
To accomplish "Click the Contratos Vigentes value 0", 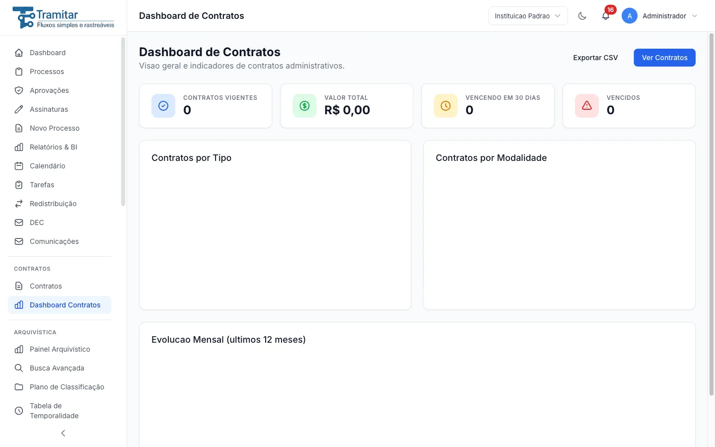I will [187, 110].
